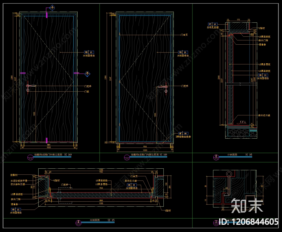This screenshot has width=282, height=232.
Task: Click the '门合页' label in section 02
Action: tap(134, 176)
